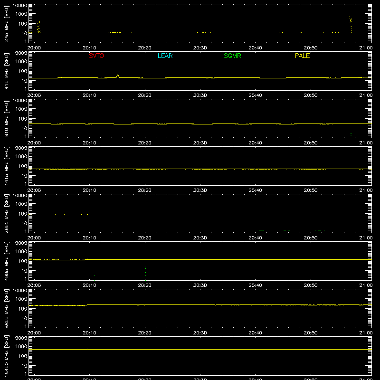Click the red SVTO station label
Image resolution: width=380 pixels, height=380 pixels.
[96, 56]
